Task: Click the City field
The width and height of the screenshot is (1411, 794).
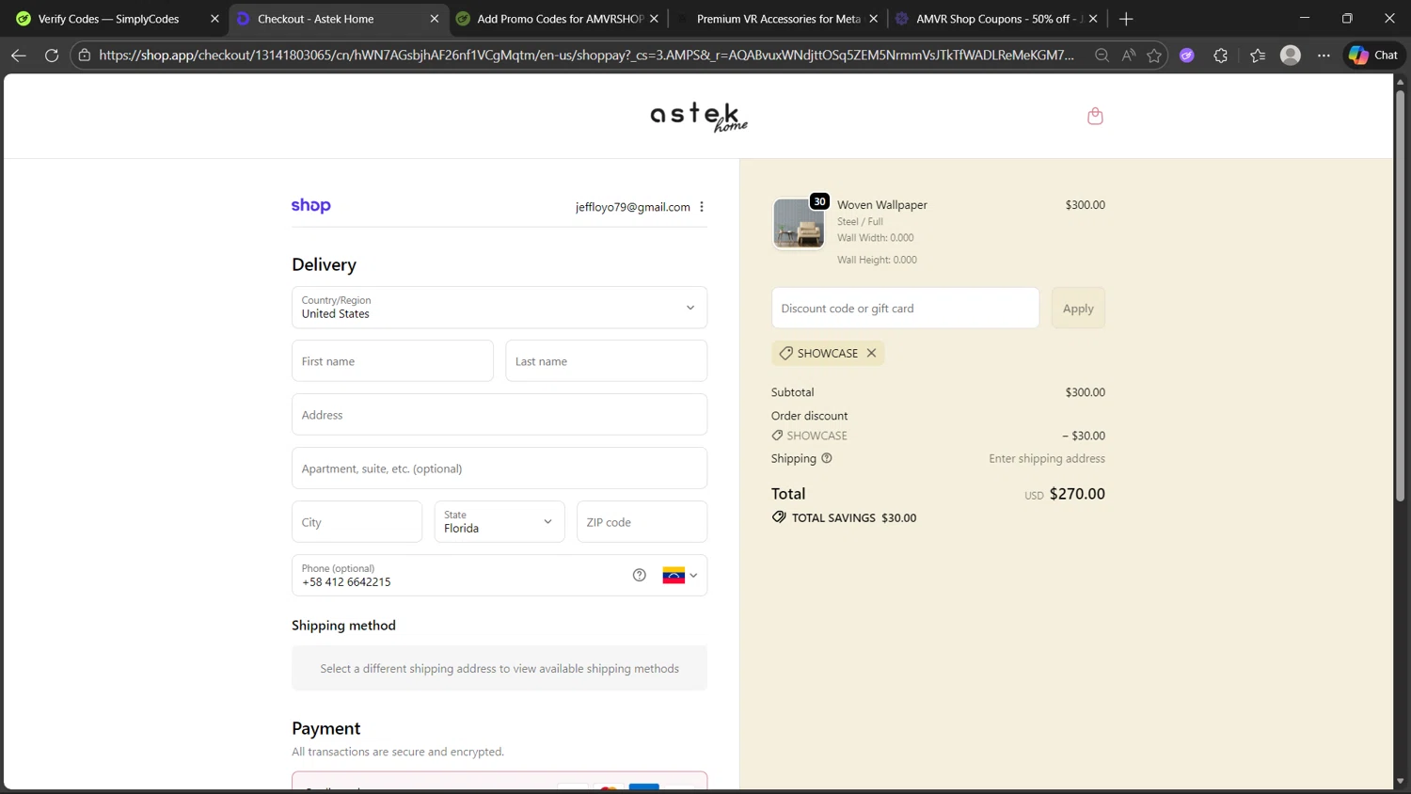Action: click(357, 522)
